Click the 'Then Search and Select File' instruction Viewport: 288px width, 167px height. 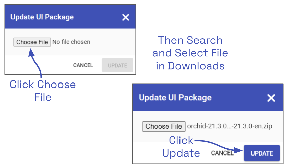click(190, 47)
